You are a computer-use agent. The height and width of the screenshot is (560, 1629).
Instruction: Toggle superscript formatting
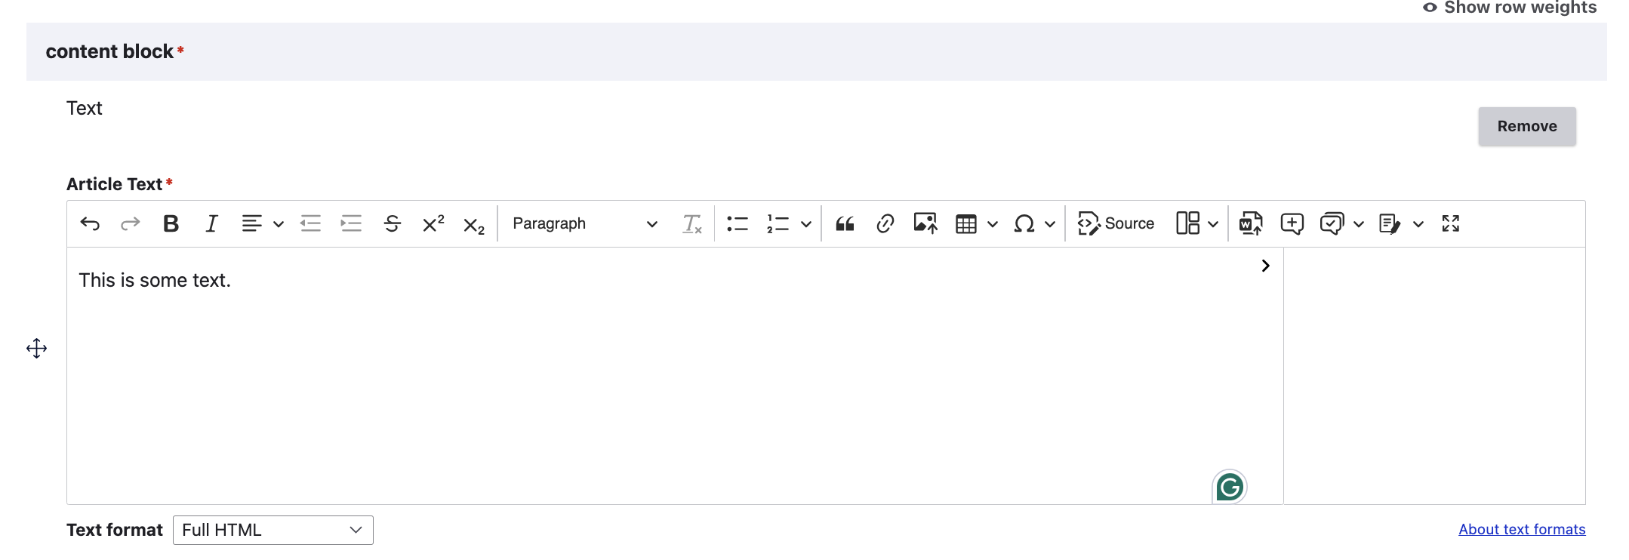point(433,223)
